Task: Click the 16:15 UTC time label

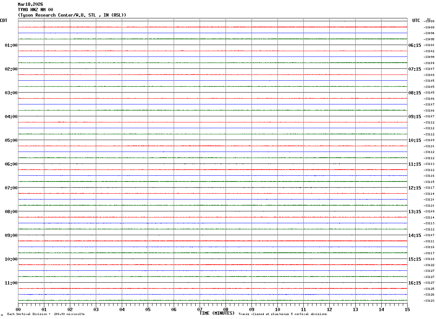Action: (x=415, y=283)
